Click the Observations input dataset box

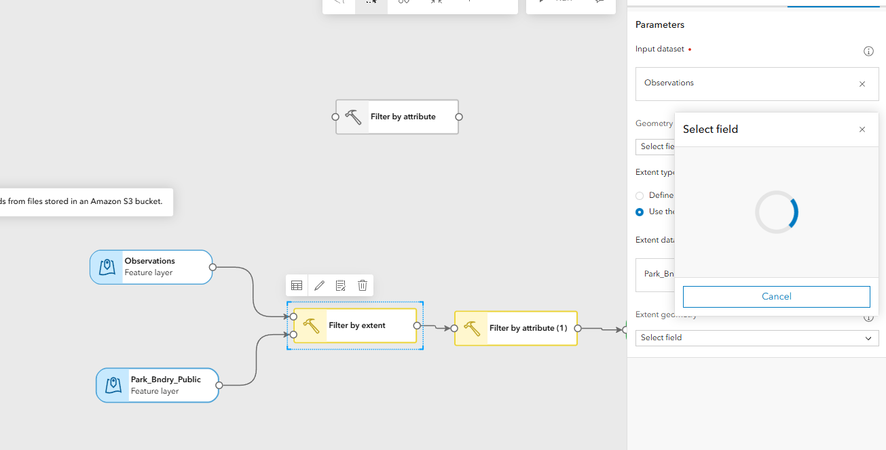pos(757,84)
